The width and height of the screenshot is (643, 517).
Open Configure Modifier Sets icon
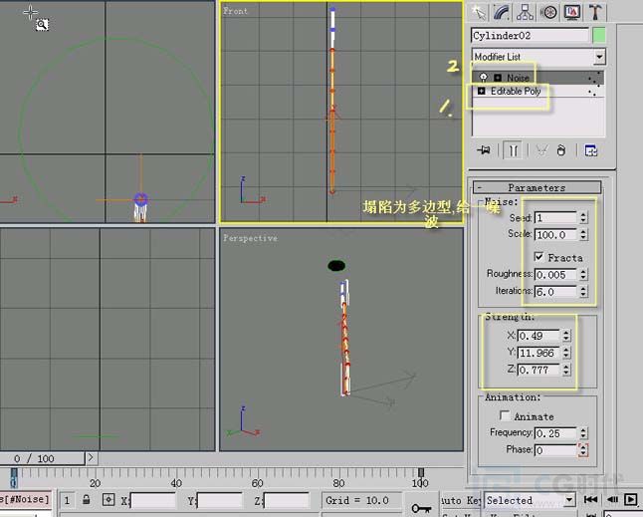(x=591, y=150)
